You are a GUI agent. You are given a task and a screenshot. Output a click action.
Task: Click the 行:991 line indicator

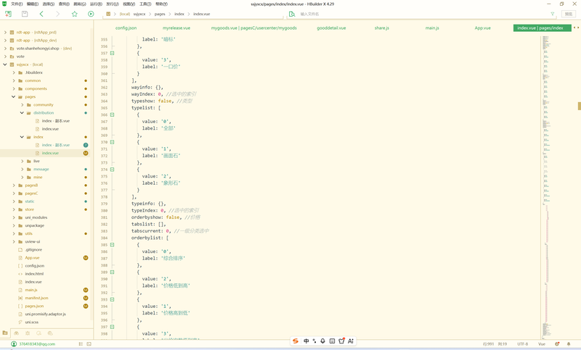click(488, 343)
